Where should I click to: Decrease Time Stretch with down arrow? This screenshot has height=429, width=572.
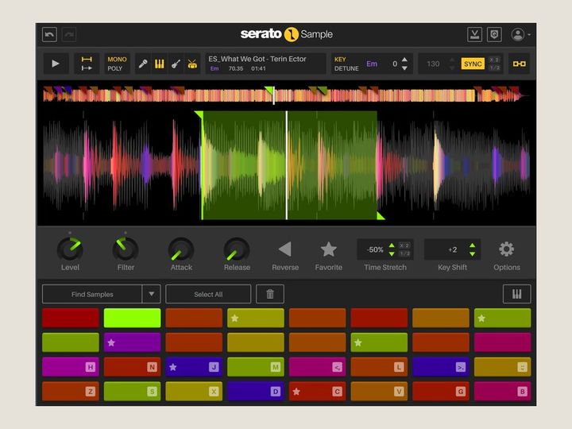tap(392, 254)
